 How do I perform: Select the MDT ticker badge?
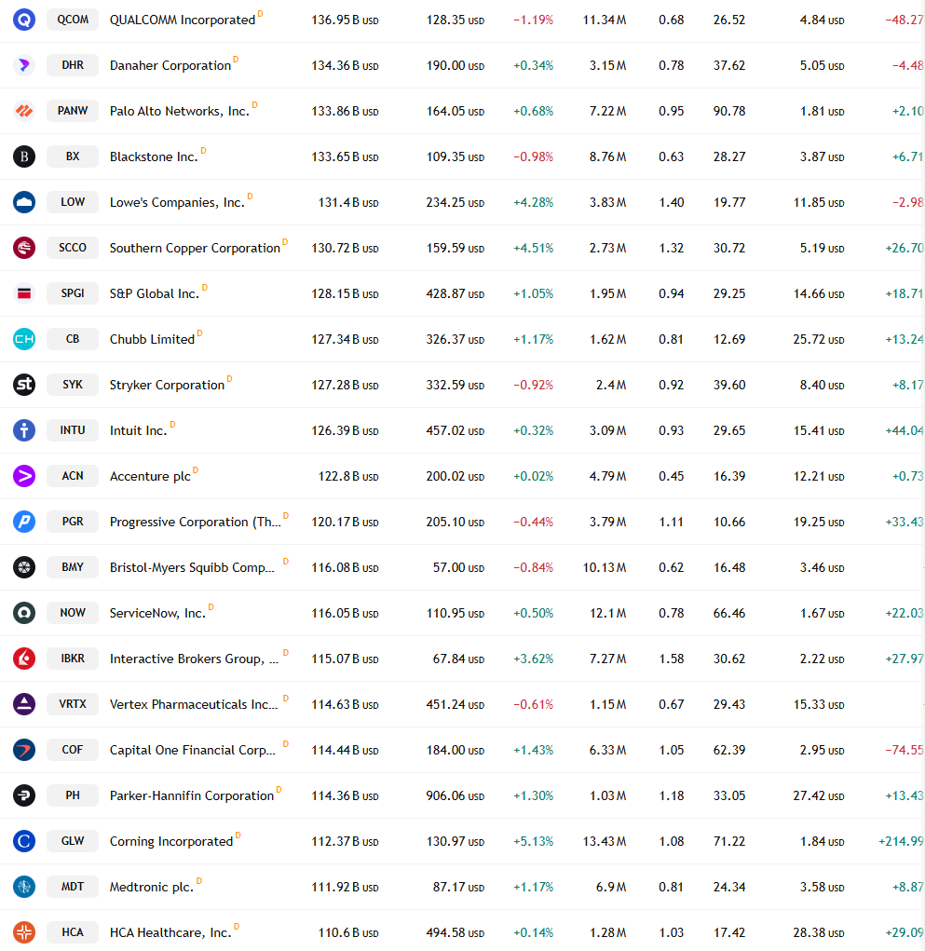73,887
